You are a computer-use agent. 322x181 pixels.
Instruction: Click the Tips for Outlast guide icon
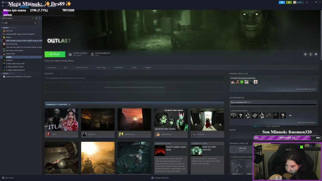point(160,151)
